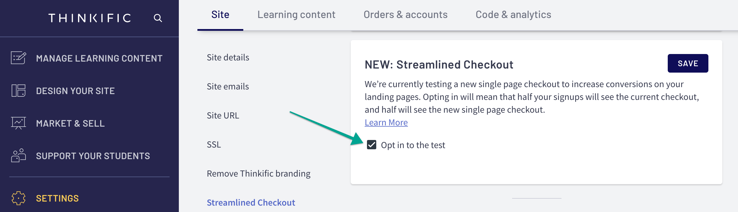Open Site details settings
This screenshot has height=212, width=738.
point(228,58)
